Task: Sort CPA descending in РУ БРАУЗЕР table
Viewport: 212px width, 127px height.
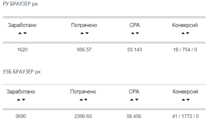Action: click(x=137, y=33)
